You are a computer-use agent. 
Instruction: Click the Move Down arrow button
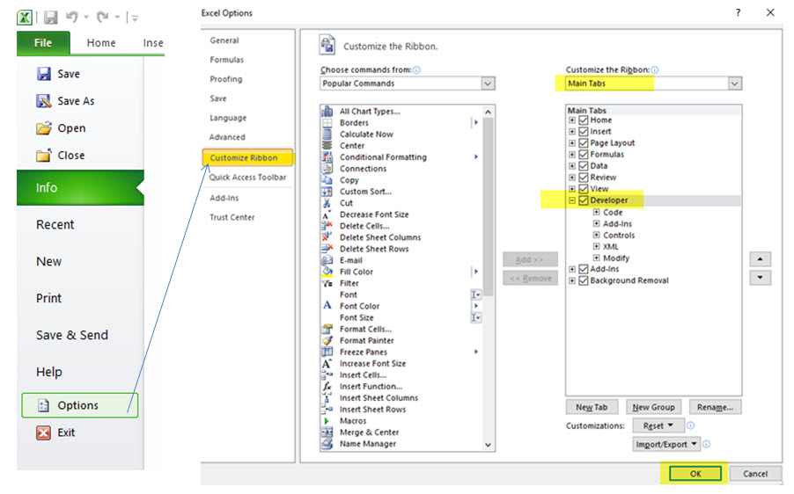point(760,278)
